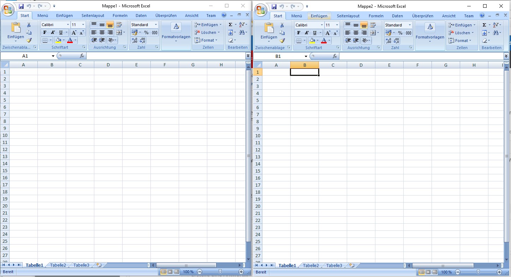Switch to page layout view in Mappe1 status bar
The height and width of the screenshot is (277, 511).
click(170, 272)
